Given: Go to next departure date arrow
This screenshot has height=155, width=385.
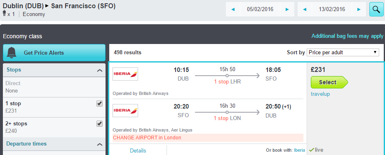Looking at the screenshot, I should 287,9.
